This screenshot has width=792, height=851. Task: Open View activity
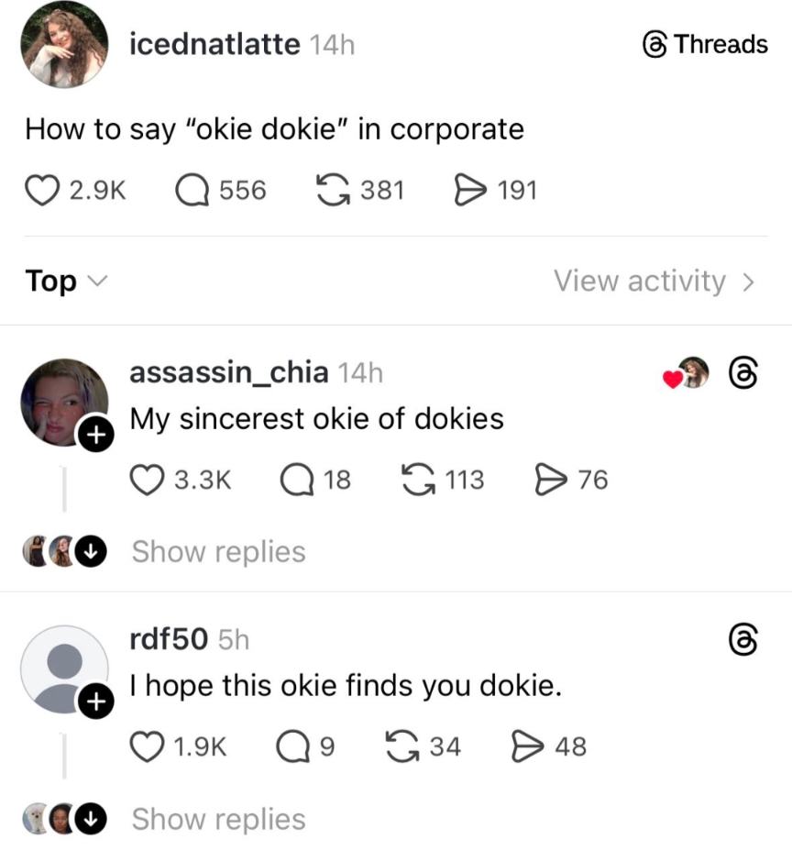(654, 282)
